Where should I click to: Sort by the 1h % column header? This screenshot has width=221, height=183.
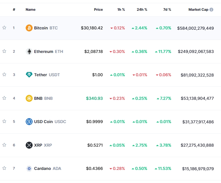pyautogui.click(x=121, y=10)
